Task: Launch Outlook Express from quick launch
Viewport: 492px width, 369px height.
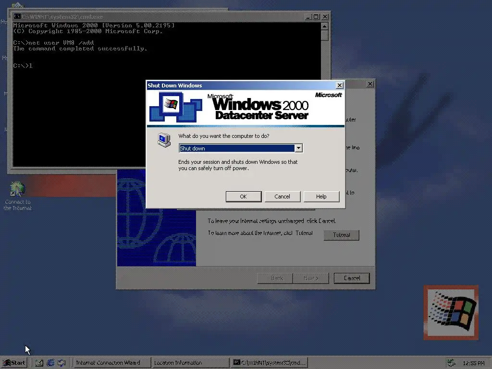Action: click(61, 363)
